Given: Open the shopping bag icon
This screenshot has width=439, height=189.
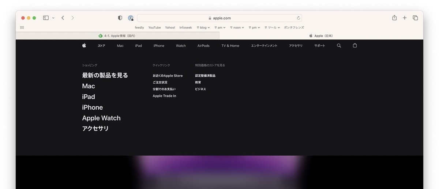Looking at the screenshot, I should 354,45.
